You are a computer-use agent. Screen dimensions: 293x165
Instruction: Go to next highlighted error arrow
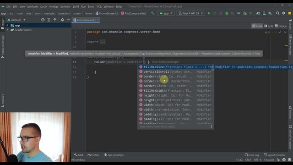(x=285, y=32)
